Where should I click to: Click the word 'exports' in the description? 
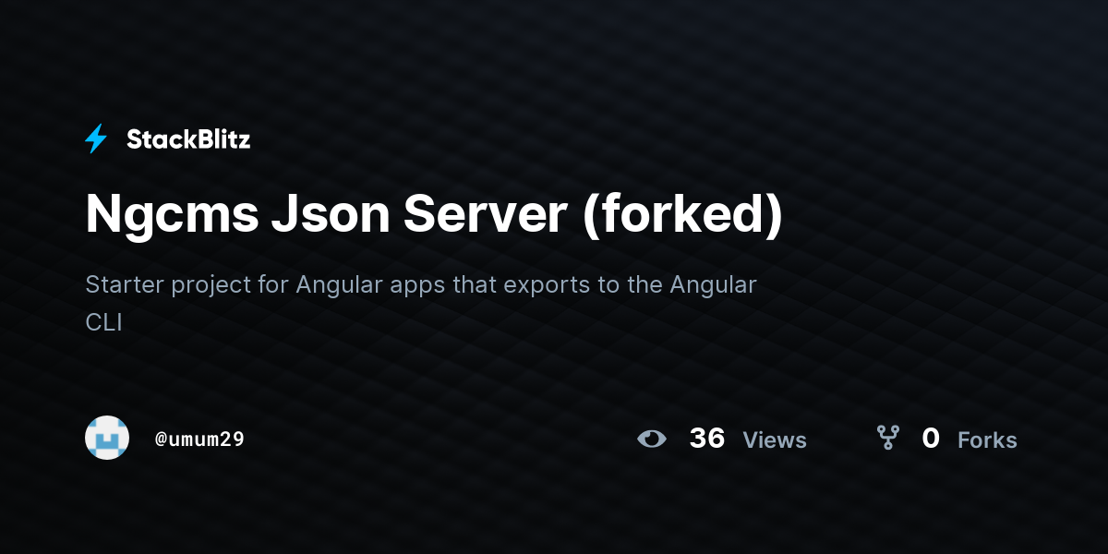coord(547,285)
